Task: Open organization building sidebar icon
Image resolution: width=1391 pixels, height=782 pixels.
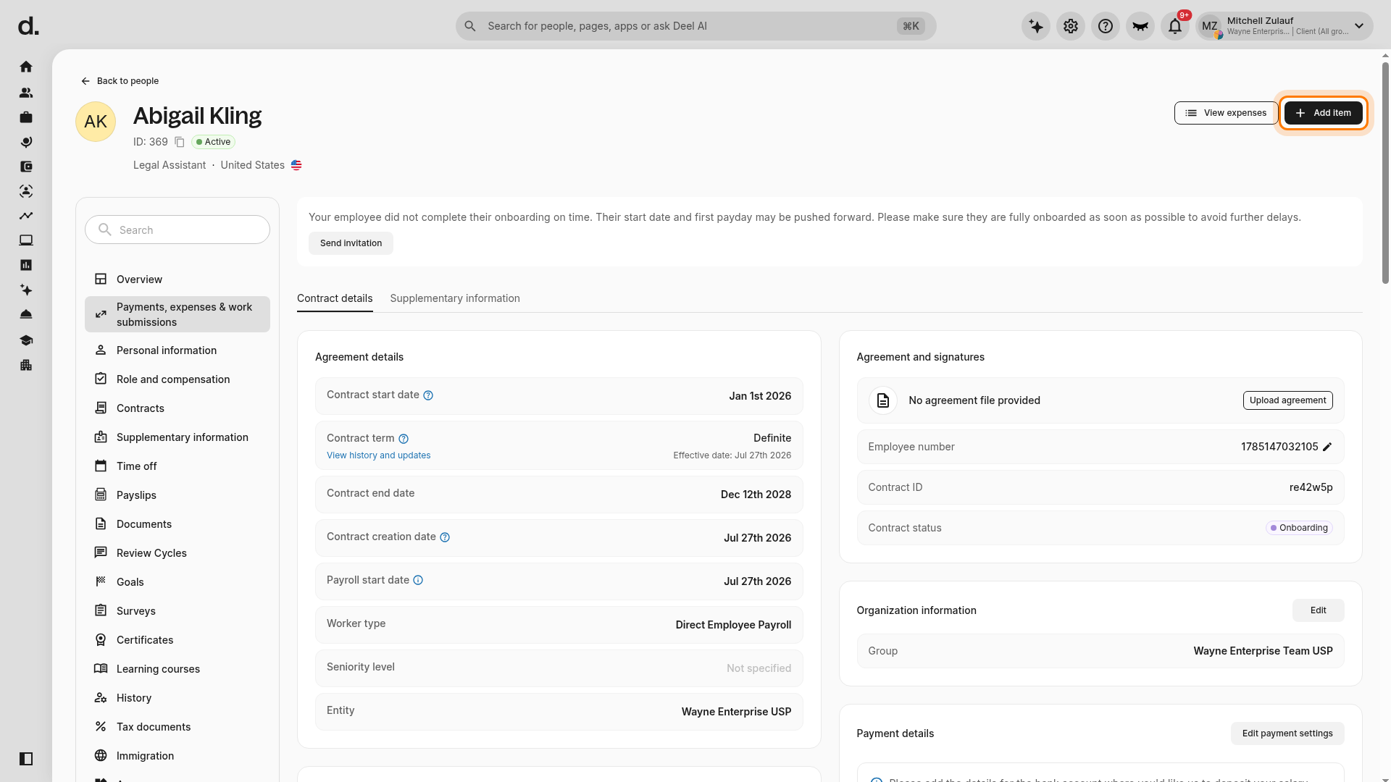Action: (26, 365)
